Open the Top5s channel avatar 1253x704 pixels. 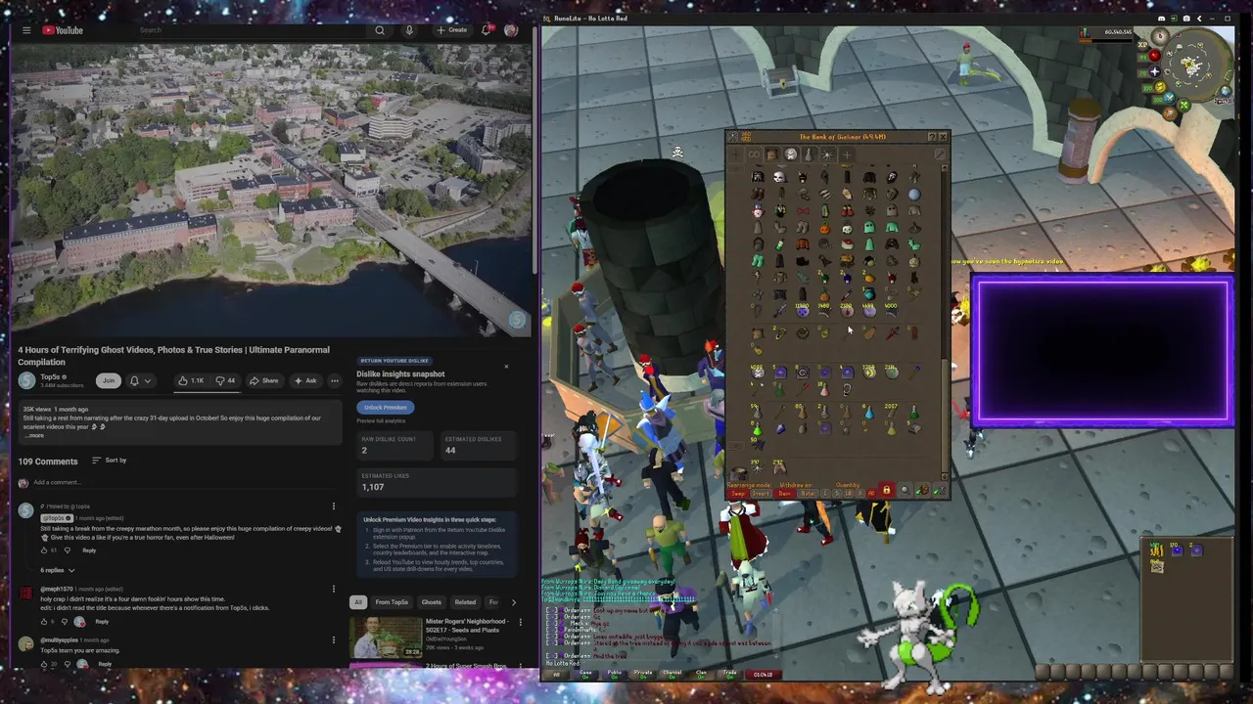[x=26, y=380]
